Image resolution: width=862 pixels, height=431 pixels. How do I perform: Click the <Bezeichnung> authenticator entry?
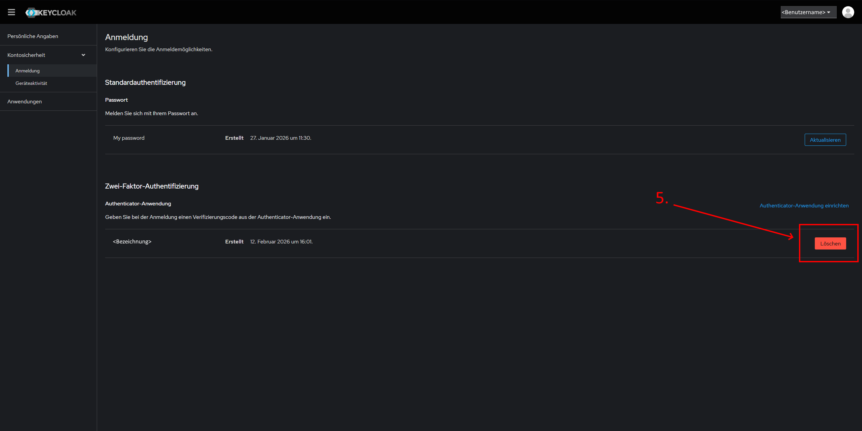pyautogui.click(x=132, y=241)
